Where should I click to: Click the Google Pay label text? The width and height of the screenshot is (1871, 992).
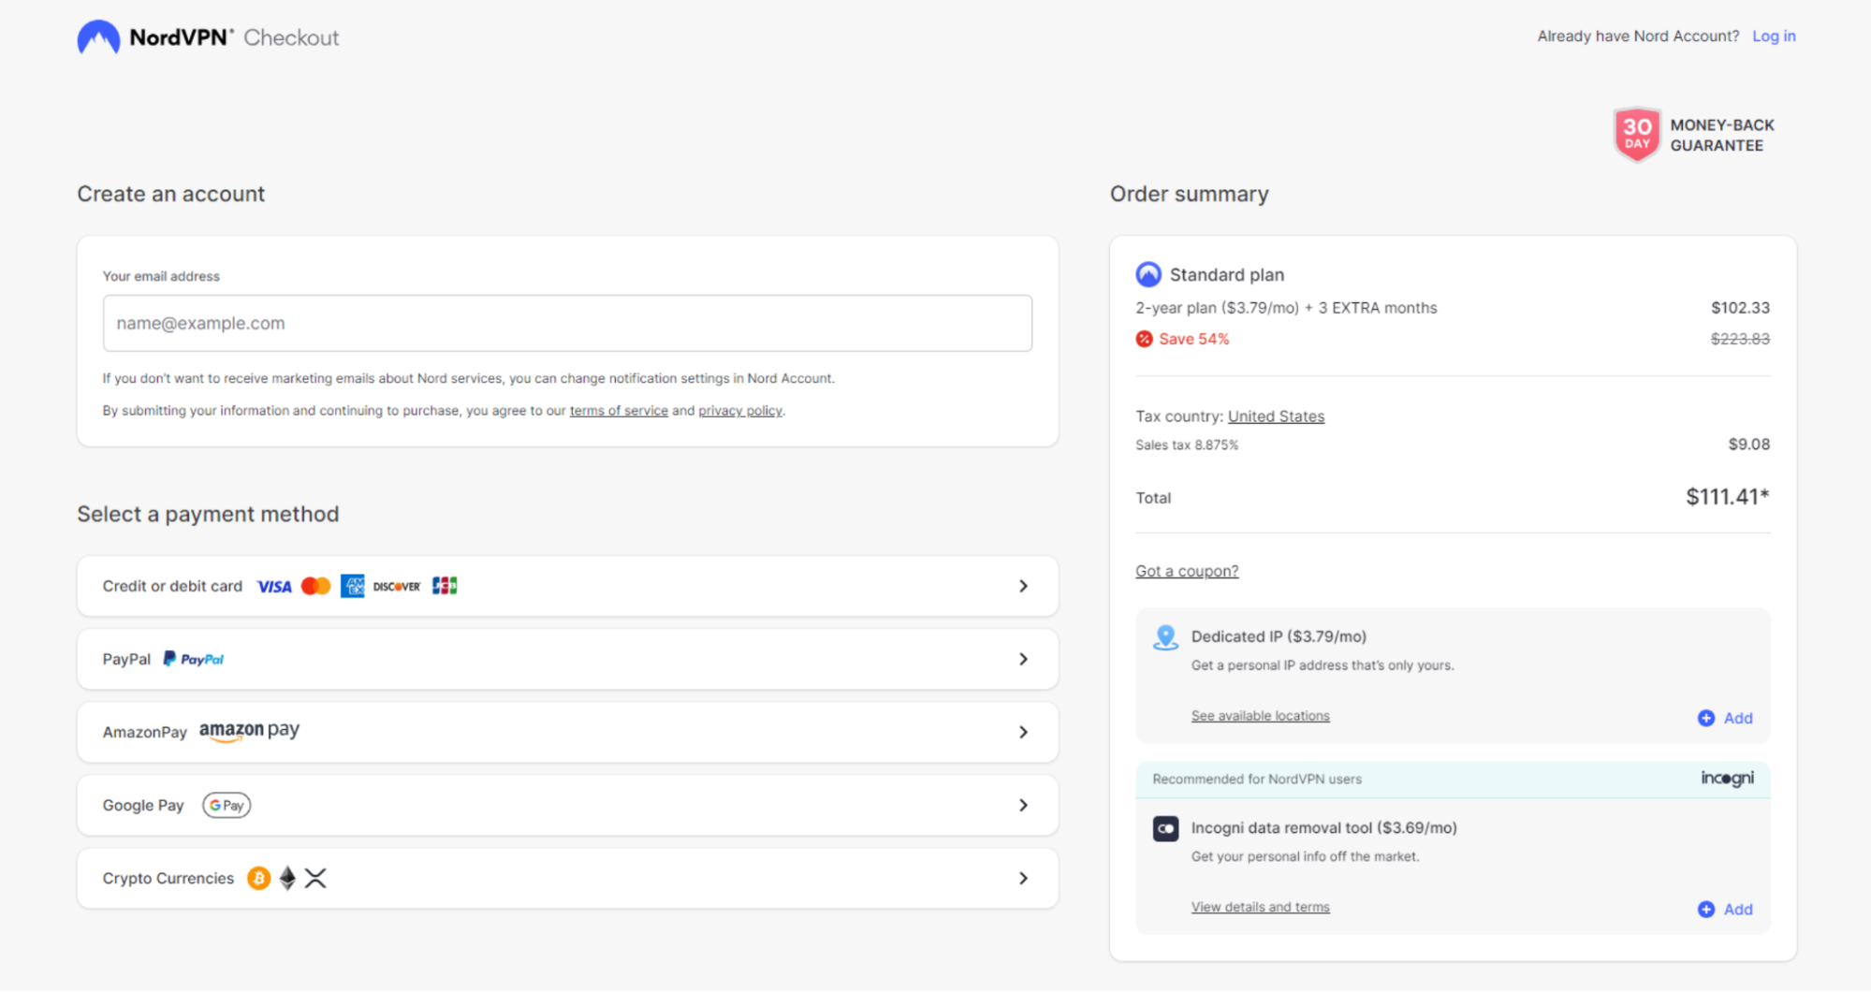pos(143,805)
